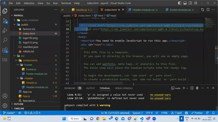
Task: Open the Help menu
Action: point(77,3)
